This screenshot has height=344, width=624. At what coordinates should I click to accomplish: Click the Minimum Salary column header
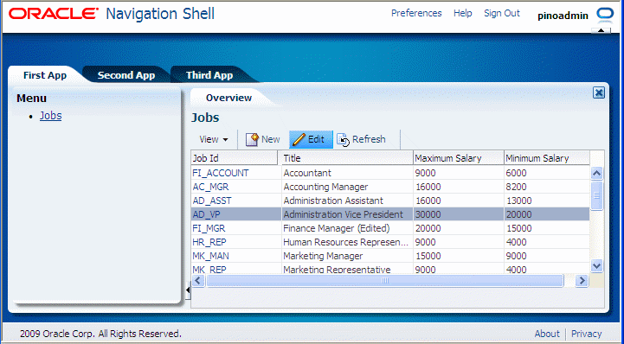pos(547,158)
